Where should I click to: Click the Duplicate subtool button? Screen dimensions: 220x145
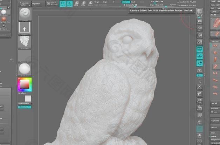coord(215,120)
